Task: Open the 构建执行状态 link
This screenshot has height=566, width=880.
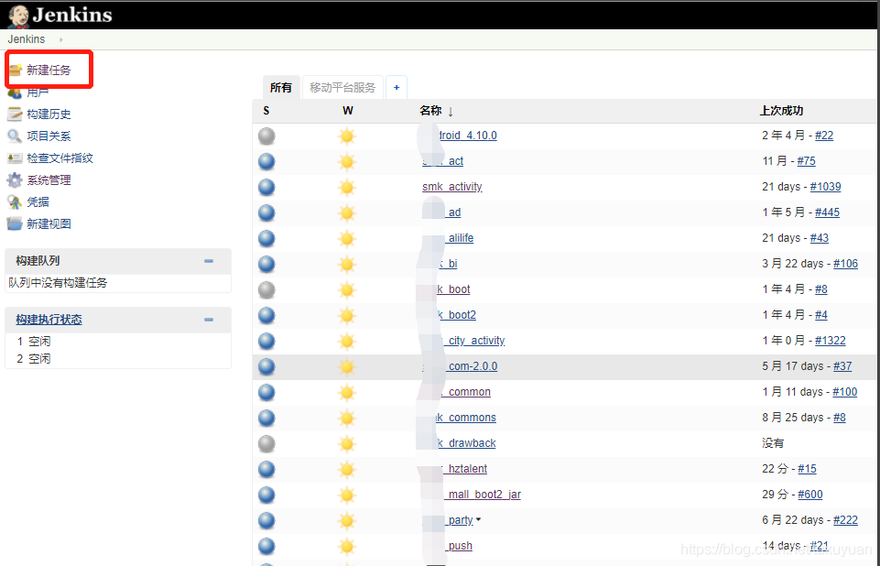Action: 49,320
